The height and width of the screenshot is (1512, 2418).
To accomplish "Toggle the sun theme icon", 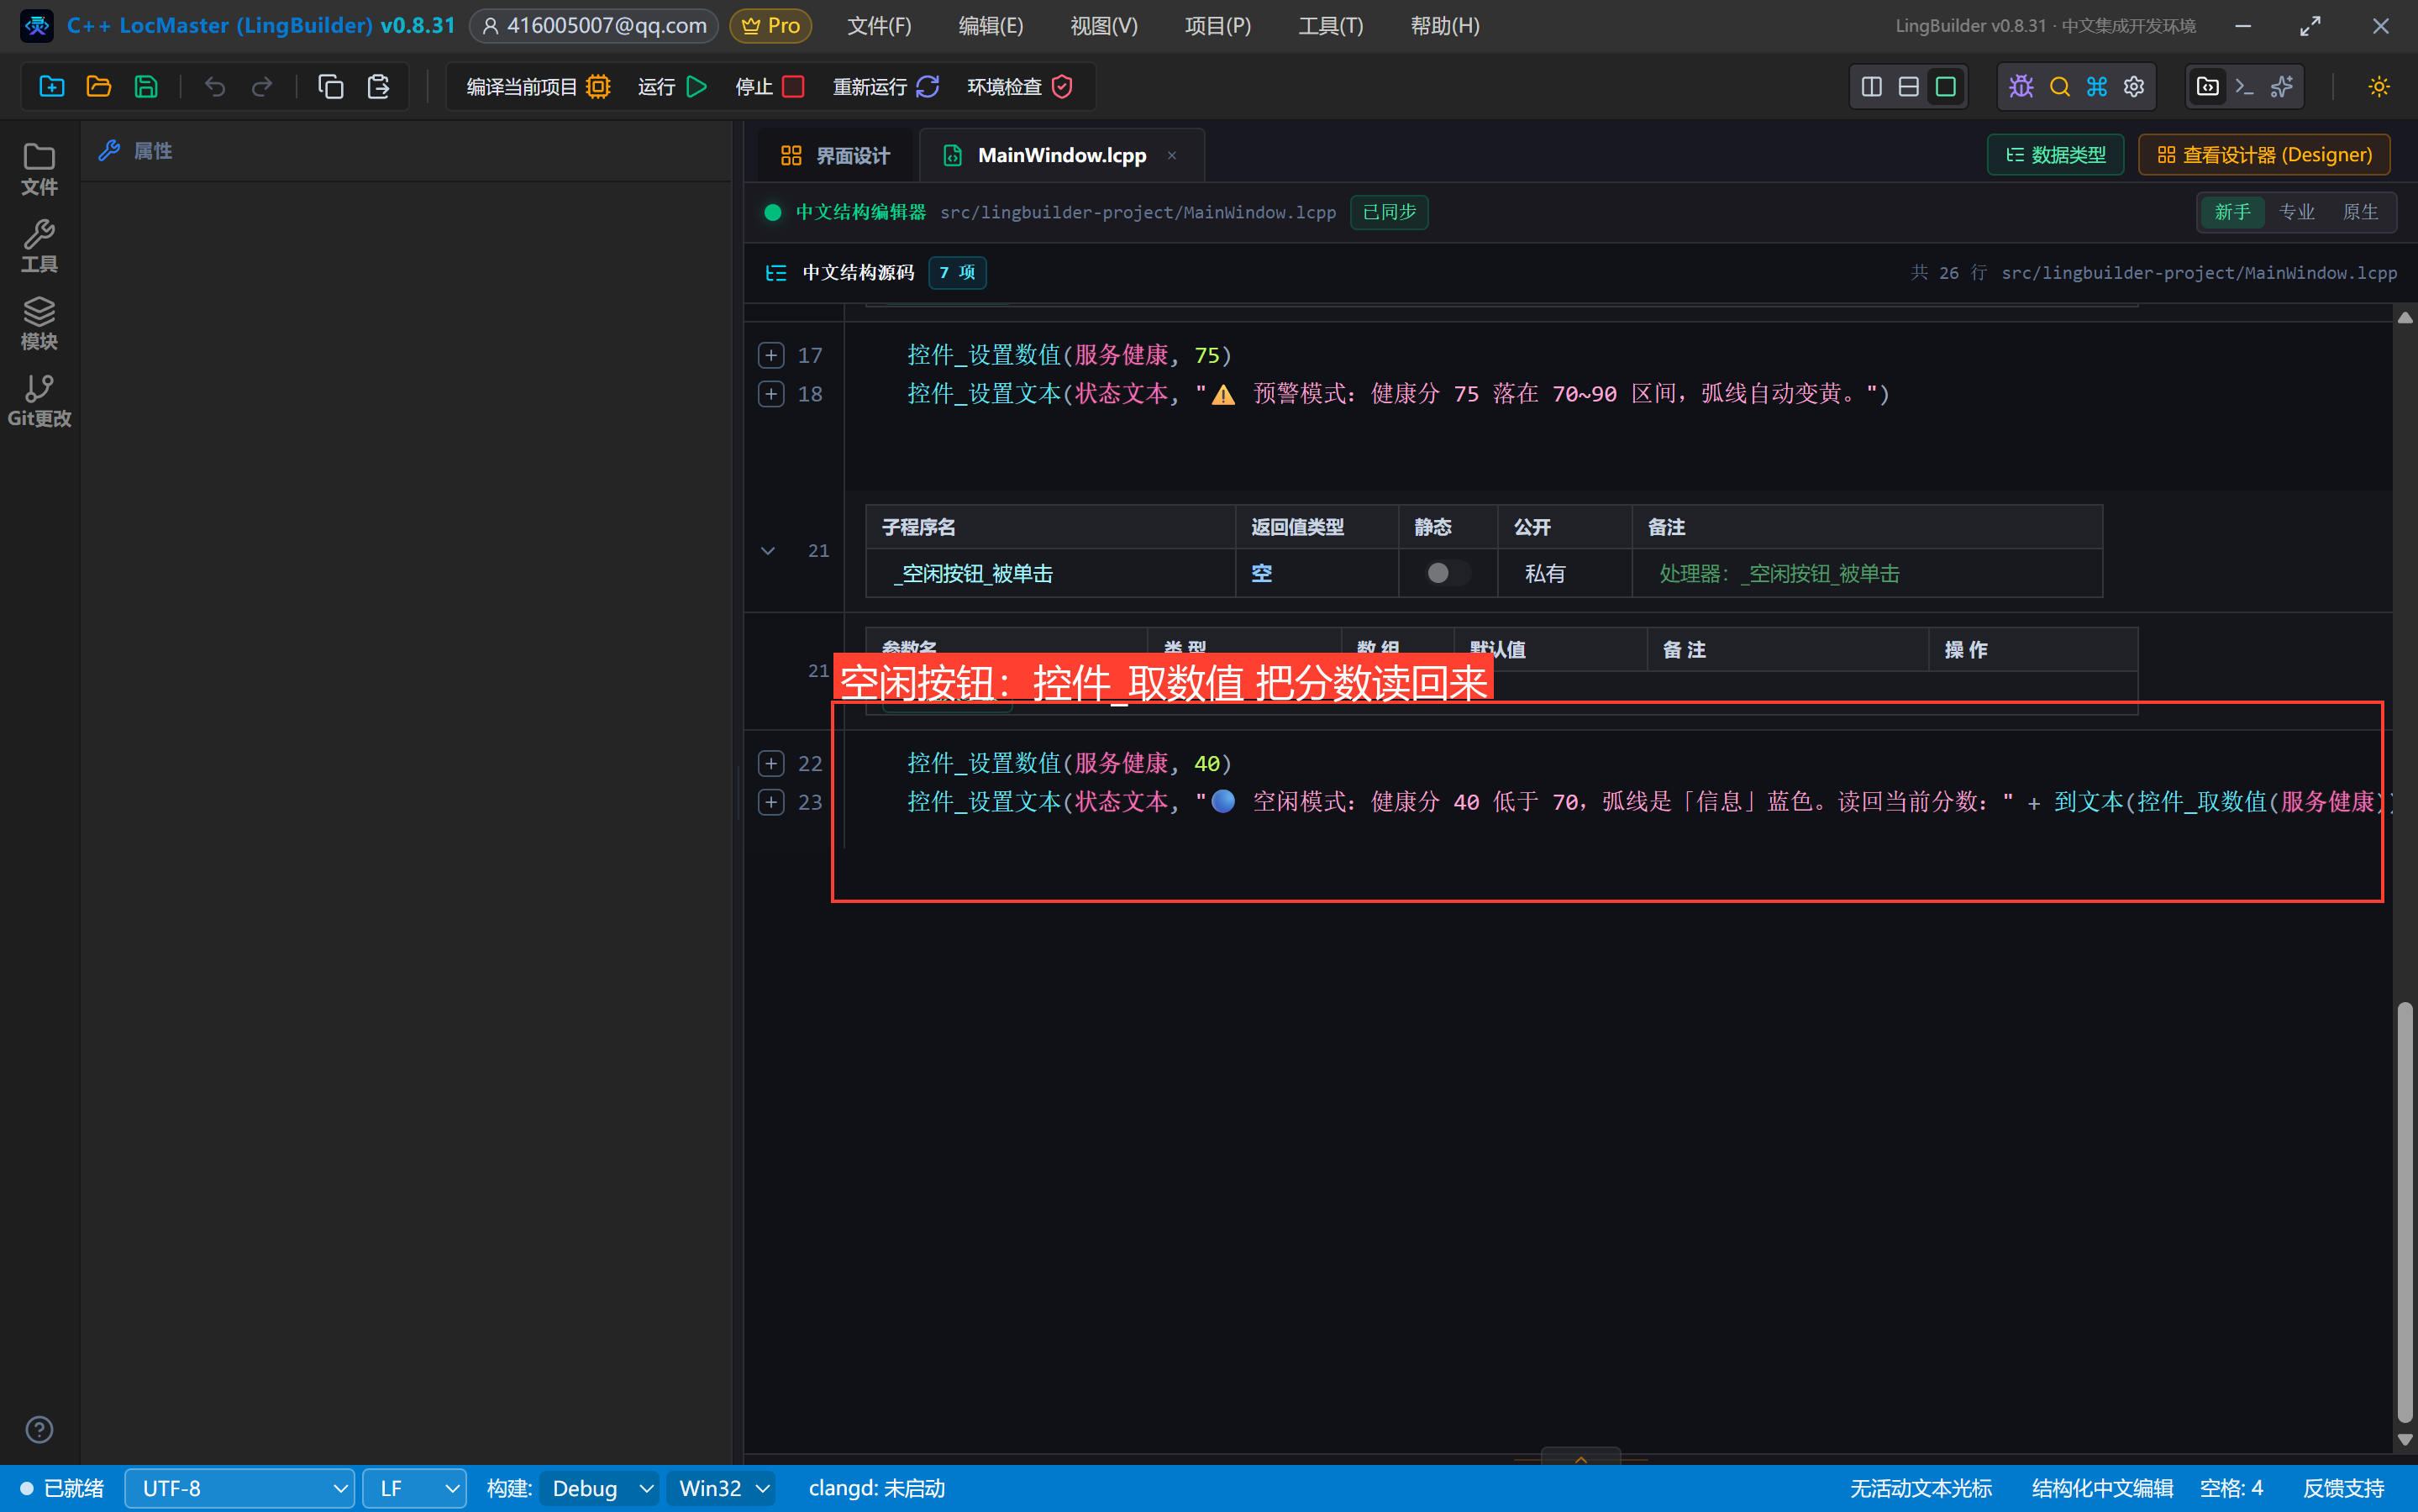I will 2379,87.
